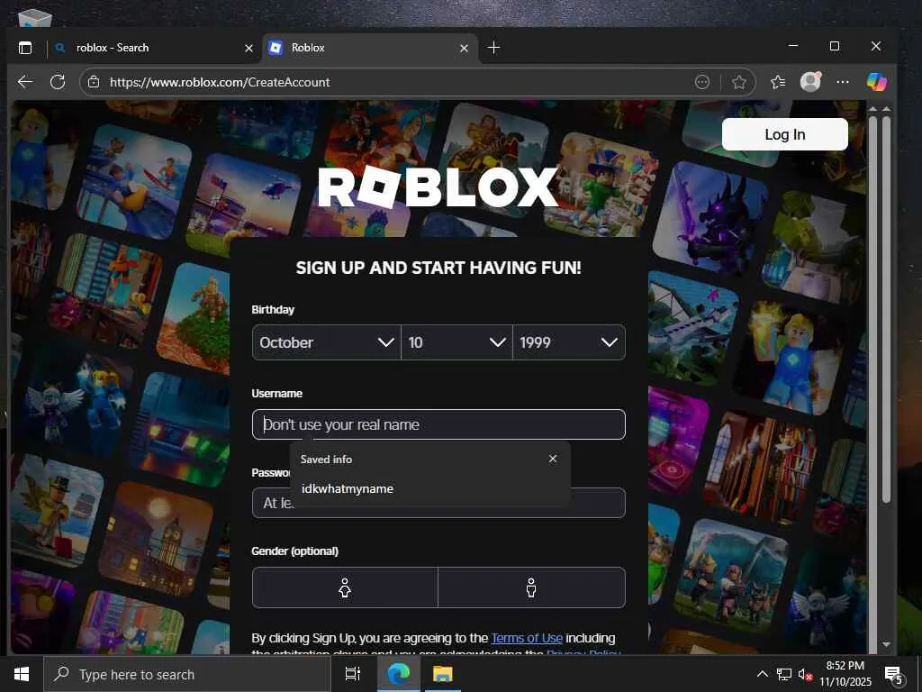Focus the Username input field

click(438, 424)
